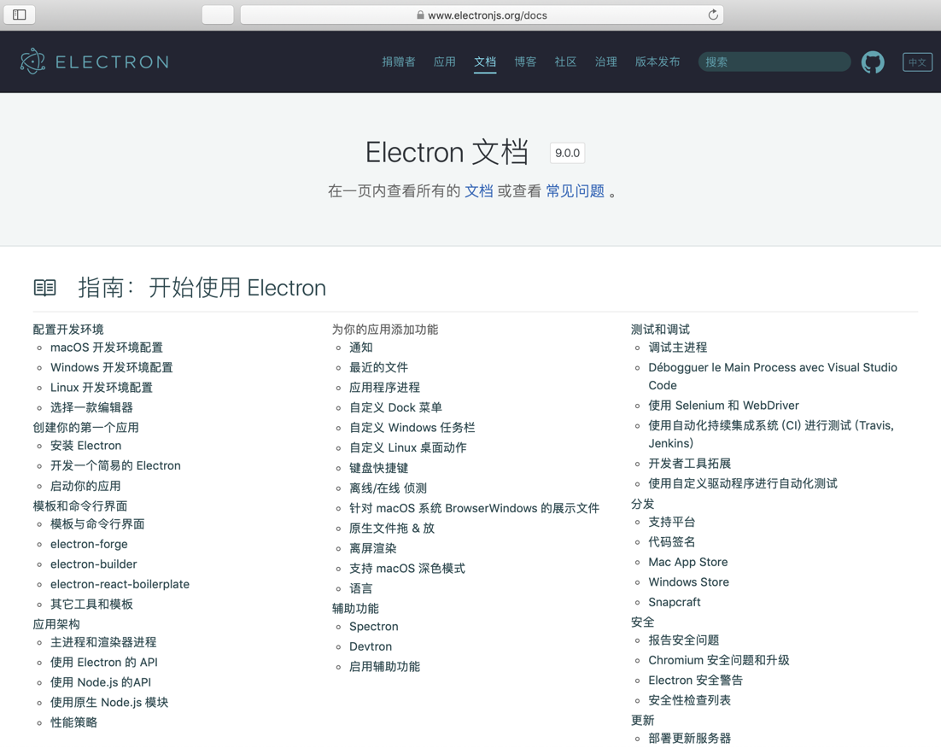
Task: Click the Electron logo icon
Action: (32, 61)
